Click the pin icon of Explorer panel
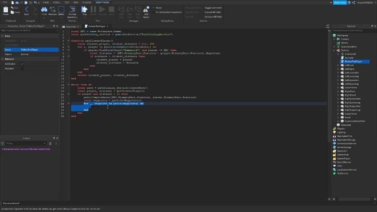 click(x=372, y=26)
